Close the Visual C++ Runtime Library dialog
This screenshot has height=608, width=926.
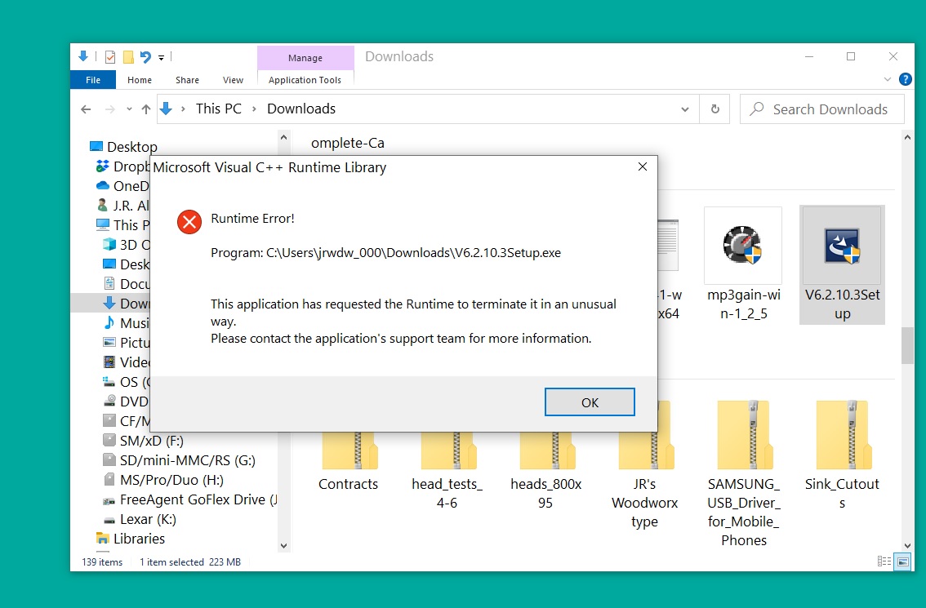[x=642, y=166]
